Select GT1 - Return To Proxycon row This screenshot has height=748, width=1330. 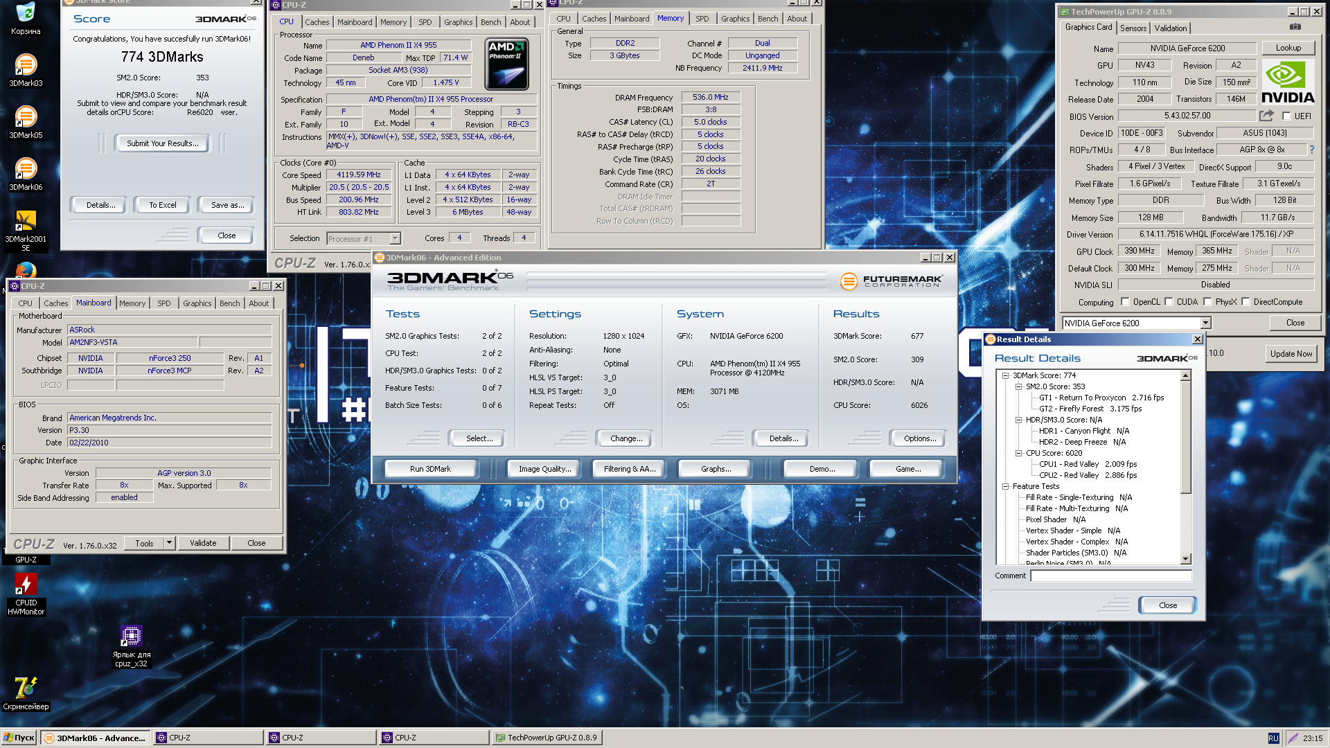1101,398
